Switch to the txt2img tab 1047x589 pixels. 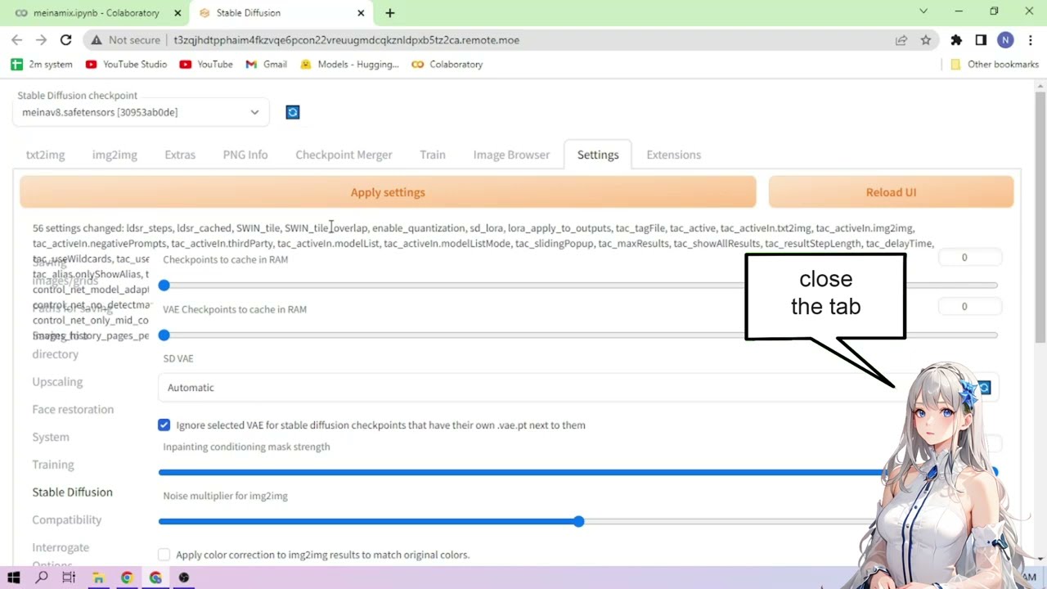pyautogui.click(x=45, y=155)
